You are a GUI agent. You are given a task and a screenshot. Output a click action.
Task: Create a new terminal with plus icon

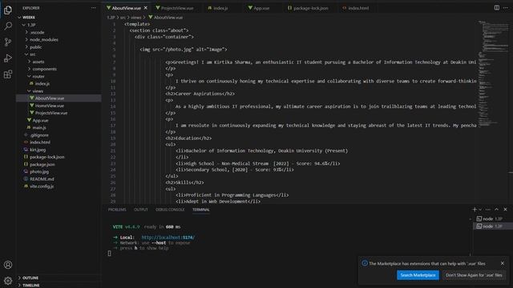click(475, 210)
